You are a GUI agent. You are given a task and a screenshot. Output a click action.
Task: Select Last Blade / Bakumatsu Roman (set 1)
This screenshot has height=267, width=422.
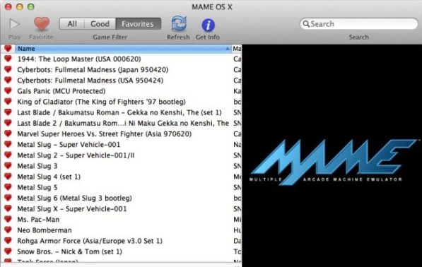point(119,112)
